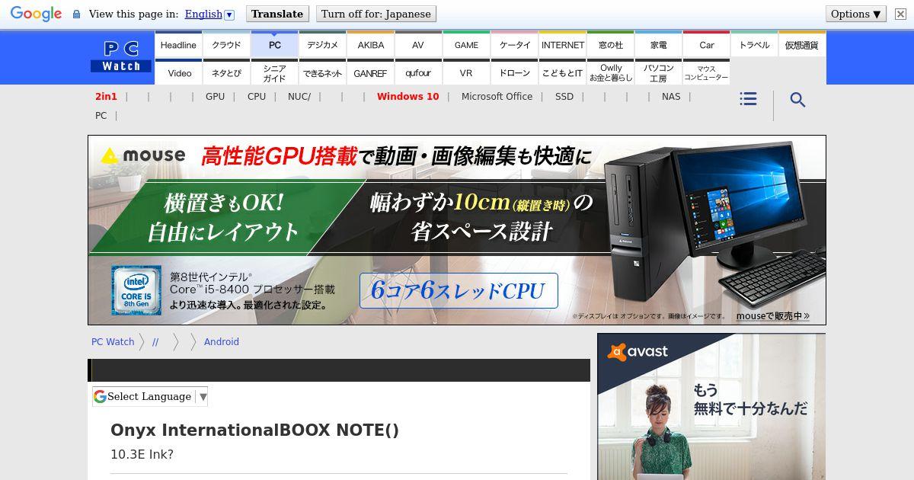Click the Translate button
914x480 pixels.
click(x=277, y=14)
